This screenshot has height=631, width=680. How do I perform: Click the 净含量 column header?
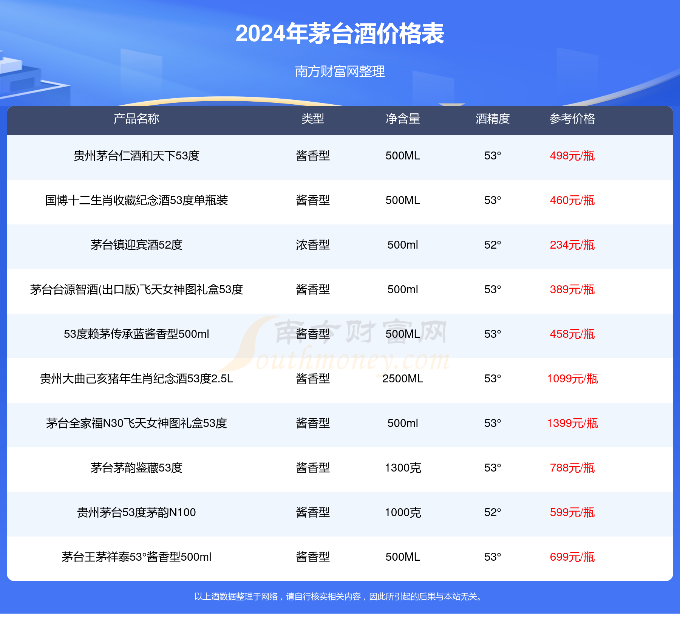(403, 119)
